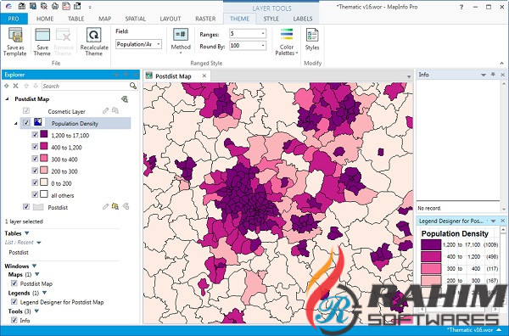509x336 pixels.
Task: Open the Field Population dropdown
Action: tap(159, 44)
